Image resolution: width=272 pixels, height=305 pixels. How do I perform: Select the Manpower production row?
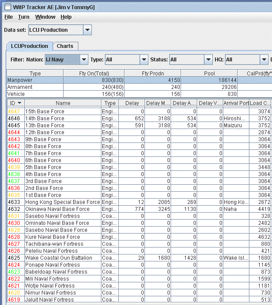(140, 80)
